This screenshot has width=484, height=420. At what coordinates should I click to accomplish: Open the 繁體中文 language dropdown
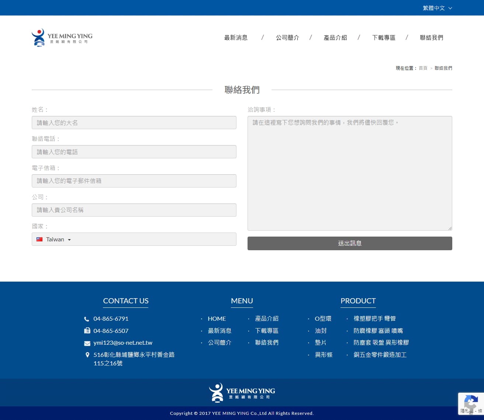pos(437,8)
